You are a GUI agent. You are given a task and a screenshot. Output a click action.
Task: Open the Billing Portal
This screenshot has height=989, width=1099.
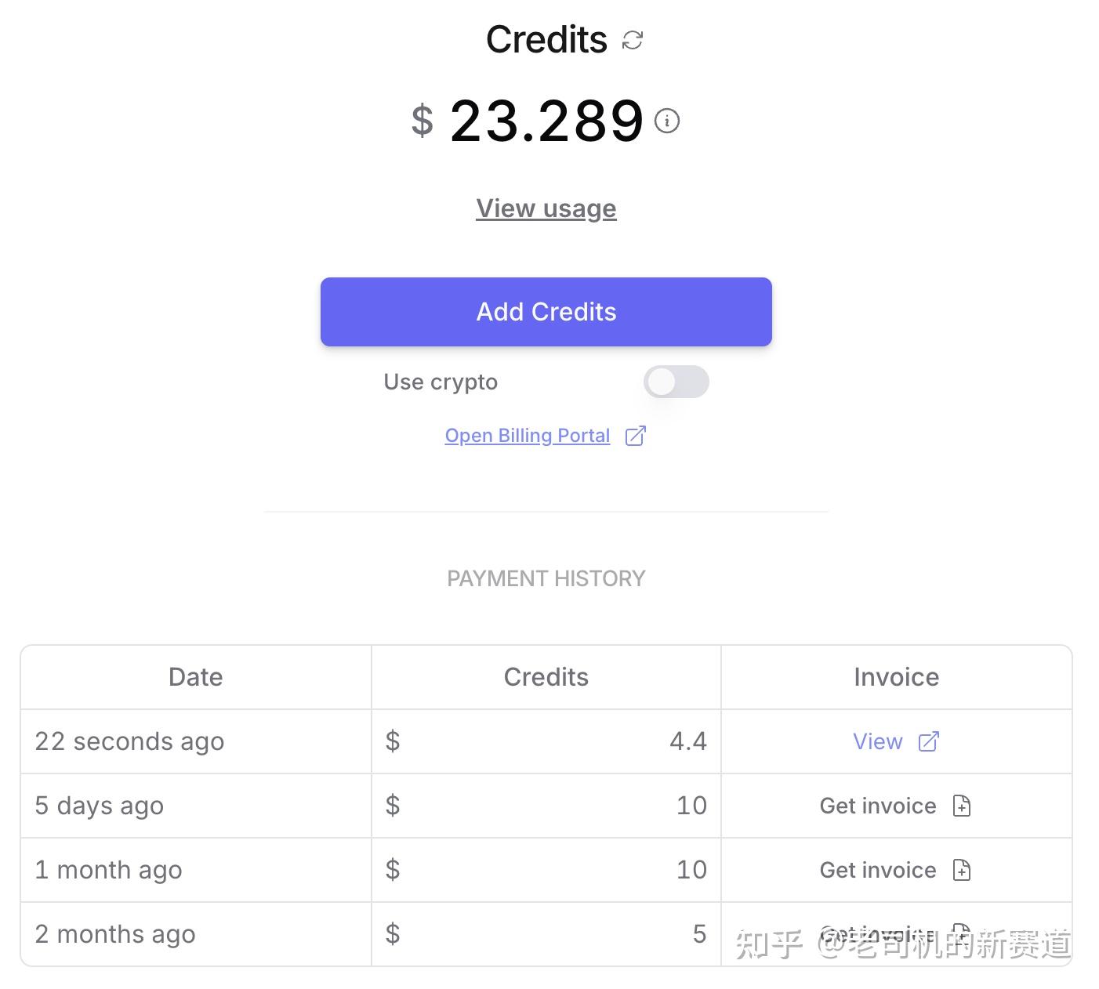pos(527,435)
